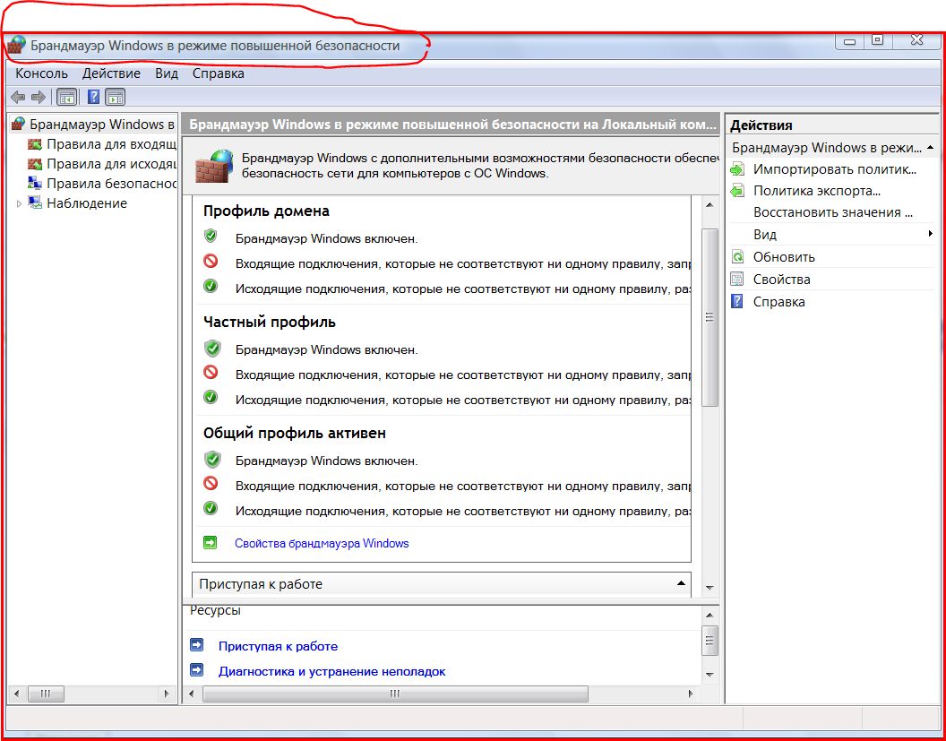Click scroll-up arrow of overview pane
This screenshot has width=946, height=741.
[710, 205]
